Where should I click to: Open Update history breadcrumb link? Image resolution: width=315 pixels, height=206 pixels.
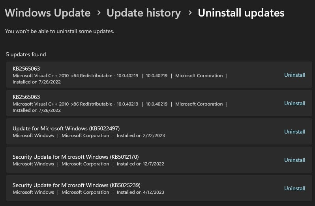tap(144, 13)
